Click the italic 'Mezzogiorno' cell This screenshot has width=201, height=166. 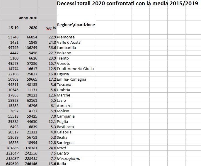pyautogui.click(x=76, y=158)
